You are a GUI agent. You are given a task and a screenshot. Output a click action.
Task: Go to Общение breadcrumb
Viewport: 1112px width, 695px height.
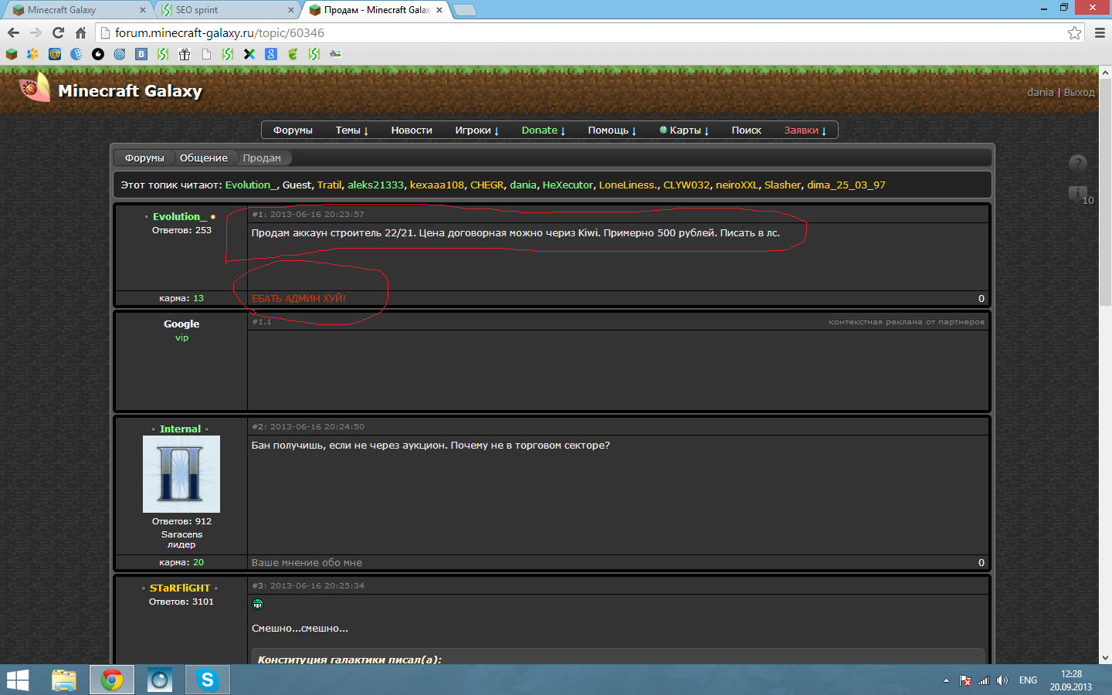(x=204, y=158)
